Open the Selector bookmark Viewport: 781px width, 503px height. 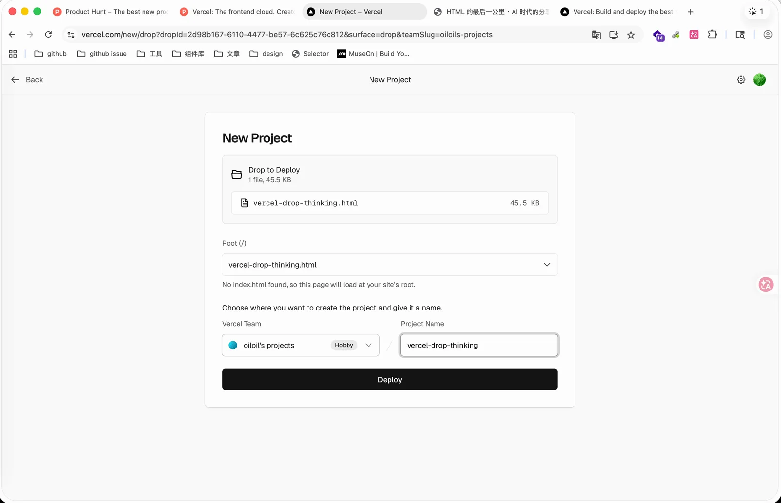[x=310, y=54]
